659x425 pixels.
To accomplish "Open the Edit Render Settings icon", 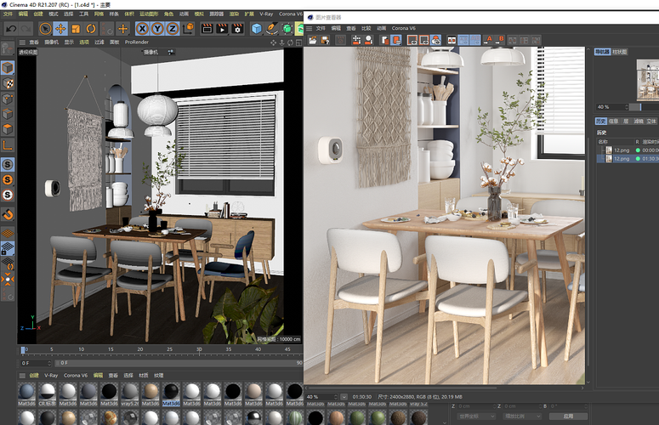I will 239,28.
